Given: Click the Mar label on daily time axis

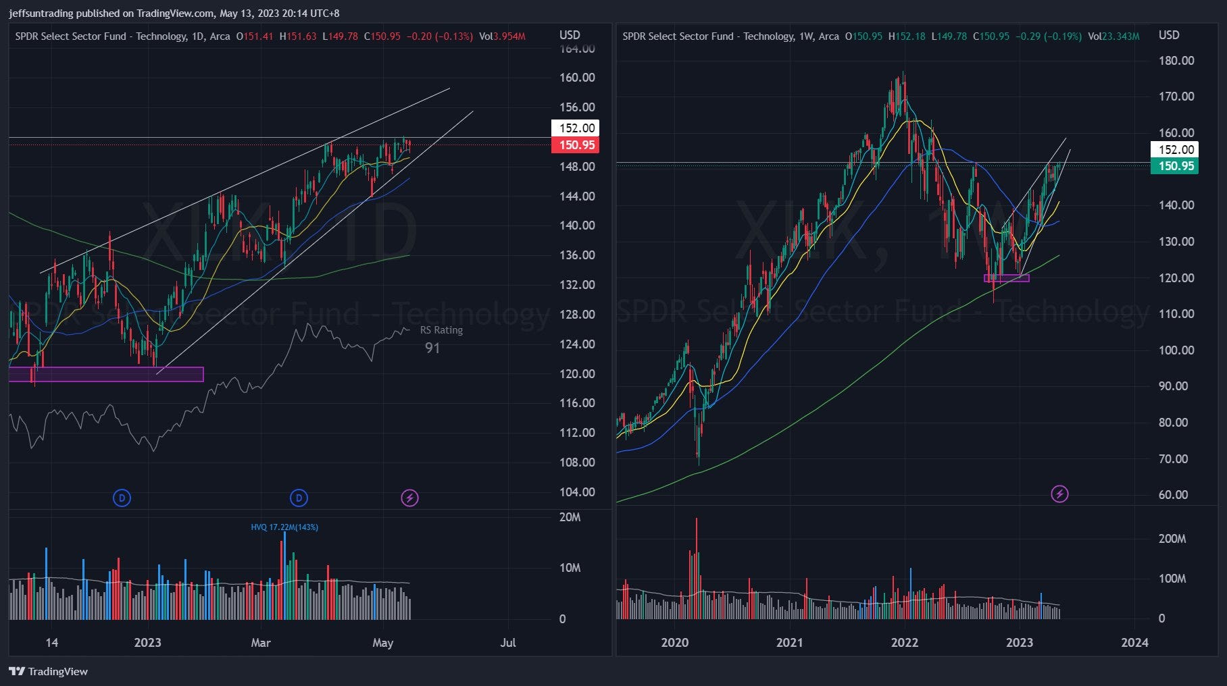Looking at the screenshot, I should click(x=261, y=643).
